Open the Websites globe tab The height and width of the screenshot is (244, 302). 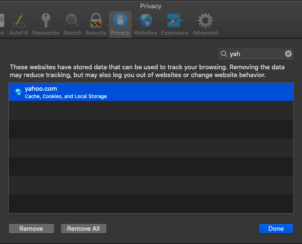(145, 24)
